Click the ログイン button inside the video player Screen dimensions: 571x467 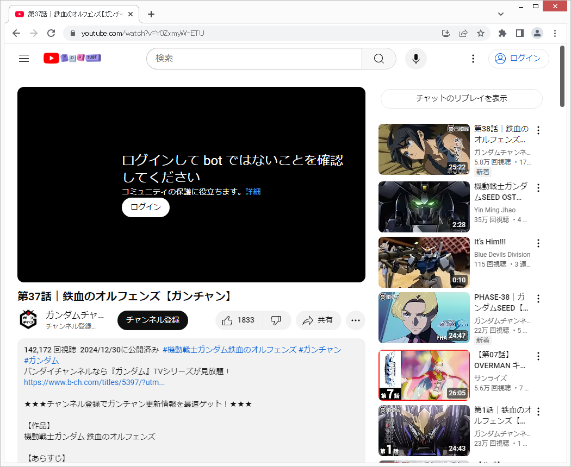tap(146, 207)
